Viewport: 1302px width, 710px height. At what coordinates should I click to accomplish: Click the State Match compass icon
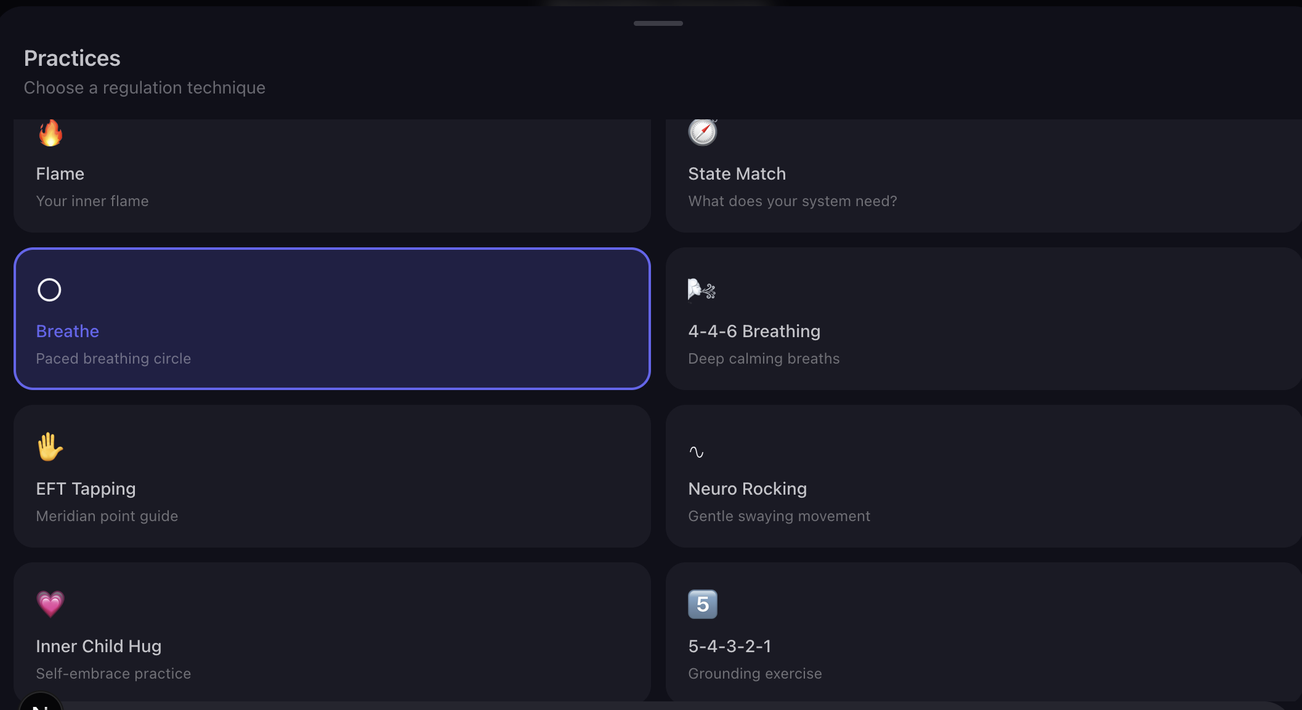pyautogui.click(x=702, y=132)
